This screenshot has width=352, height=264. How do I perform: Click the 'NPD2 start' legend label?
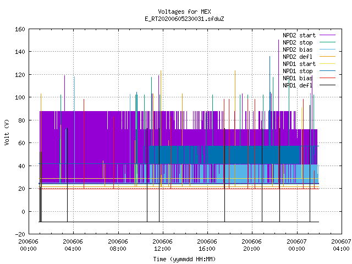(x=299, y=35)
